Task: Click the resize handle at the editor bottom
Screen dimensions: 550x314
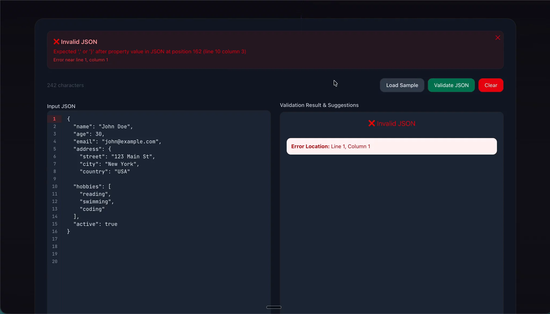Action: click(273, 307)
